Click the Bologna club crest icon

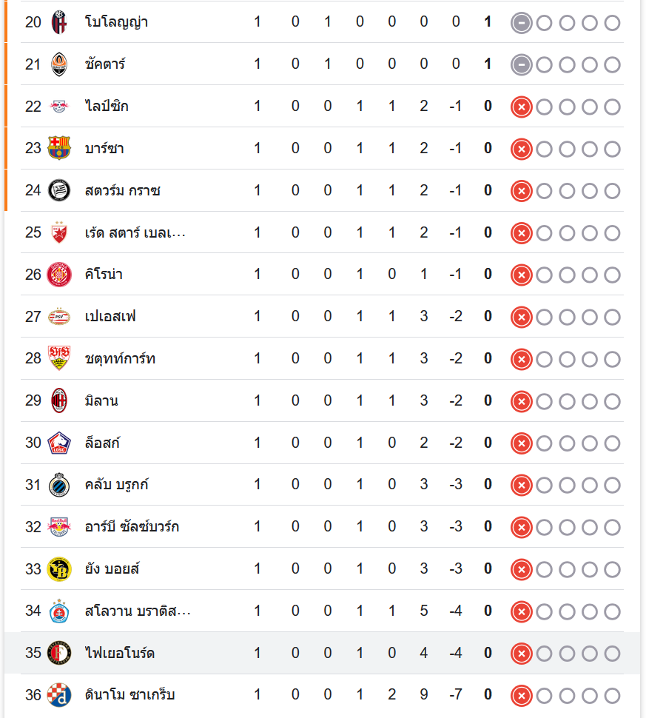58,22
